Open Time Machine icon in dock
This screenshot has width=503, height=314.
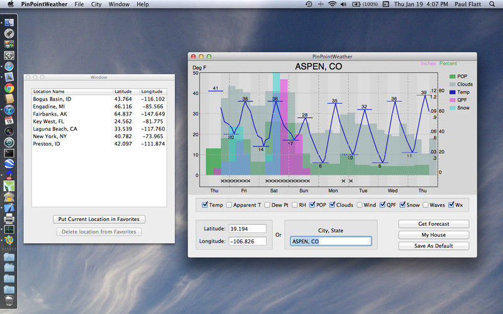tap(9, 143)
